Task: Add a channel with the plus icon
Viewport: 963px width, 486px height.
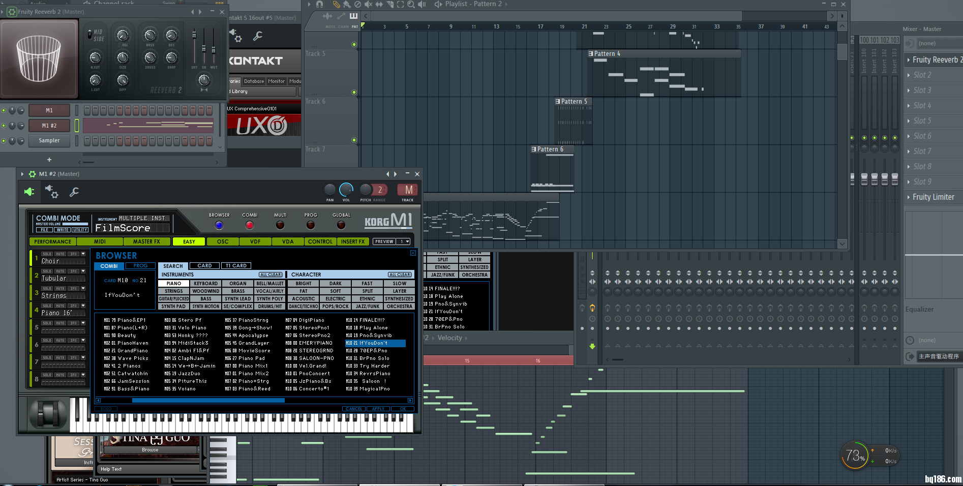Action: pos(49,159)
